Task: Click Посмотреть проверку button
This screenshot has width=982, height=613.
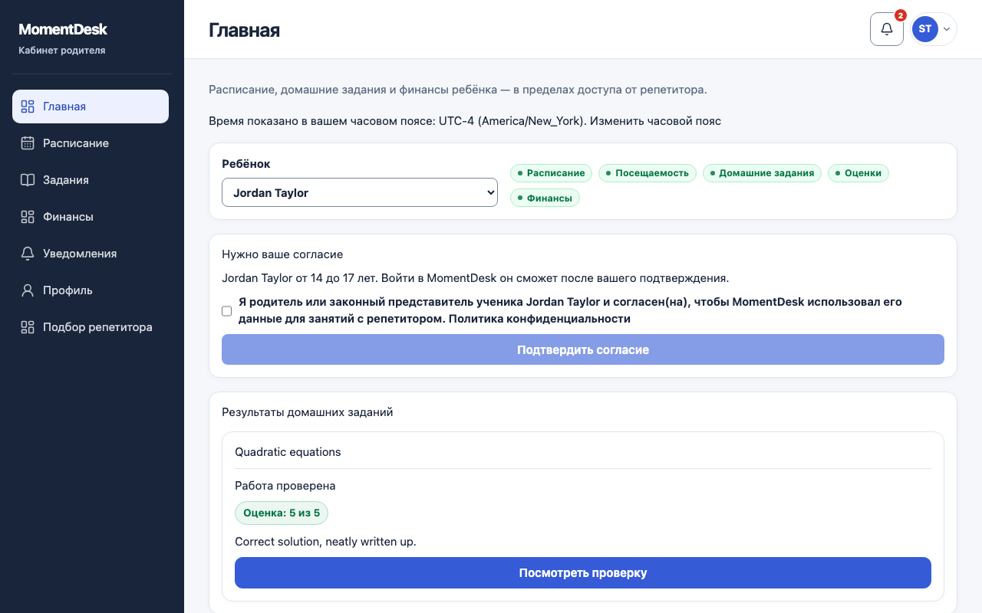Action: (x=583, y=573)
